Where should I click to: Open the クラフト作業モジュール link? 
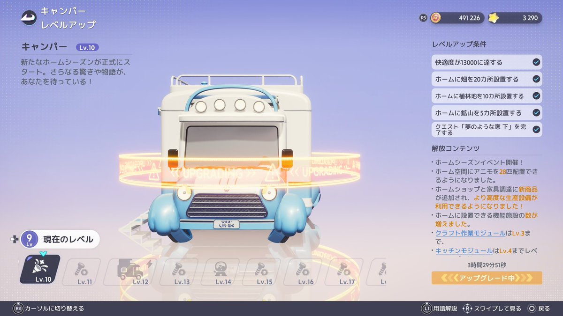coord(471,233)
